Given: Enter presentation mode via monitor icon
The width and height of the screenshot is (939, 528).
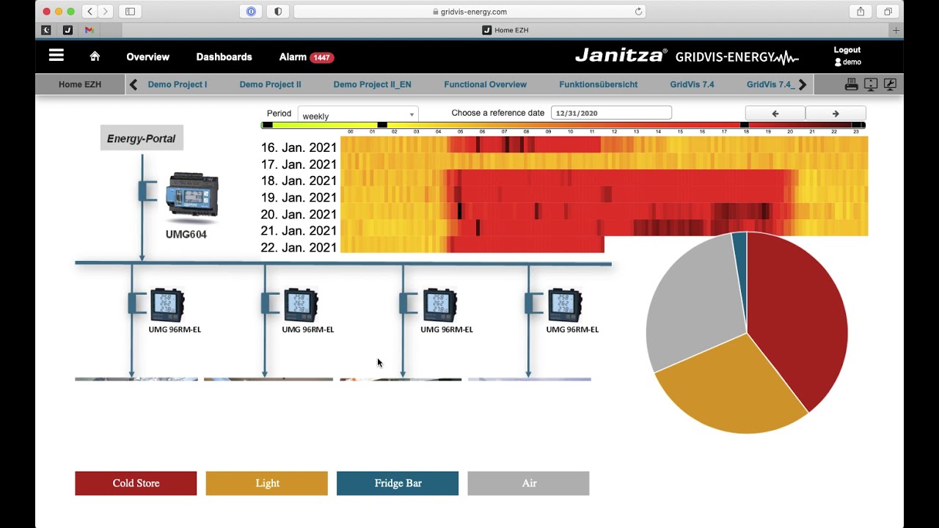Looking at the screenshot, I should coord(871,84).
